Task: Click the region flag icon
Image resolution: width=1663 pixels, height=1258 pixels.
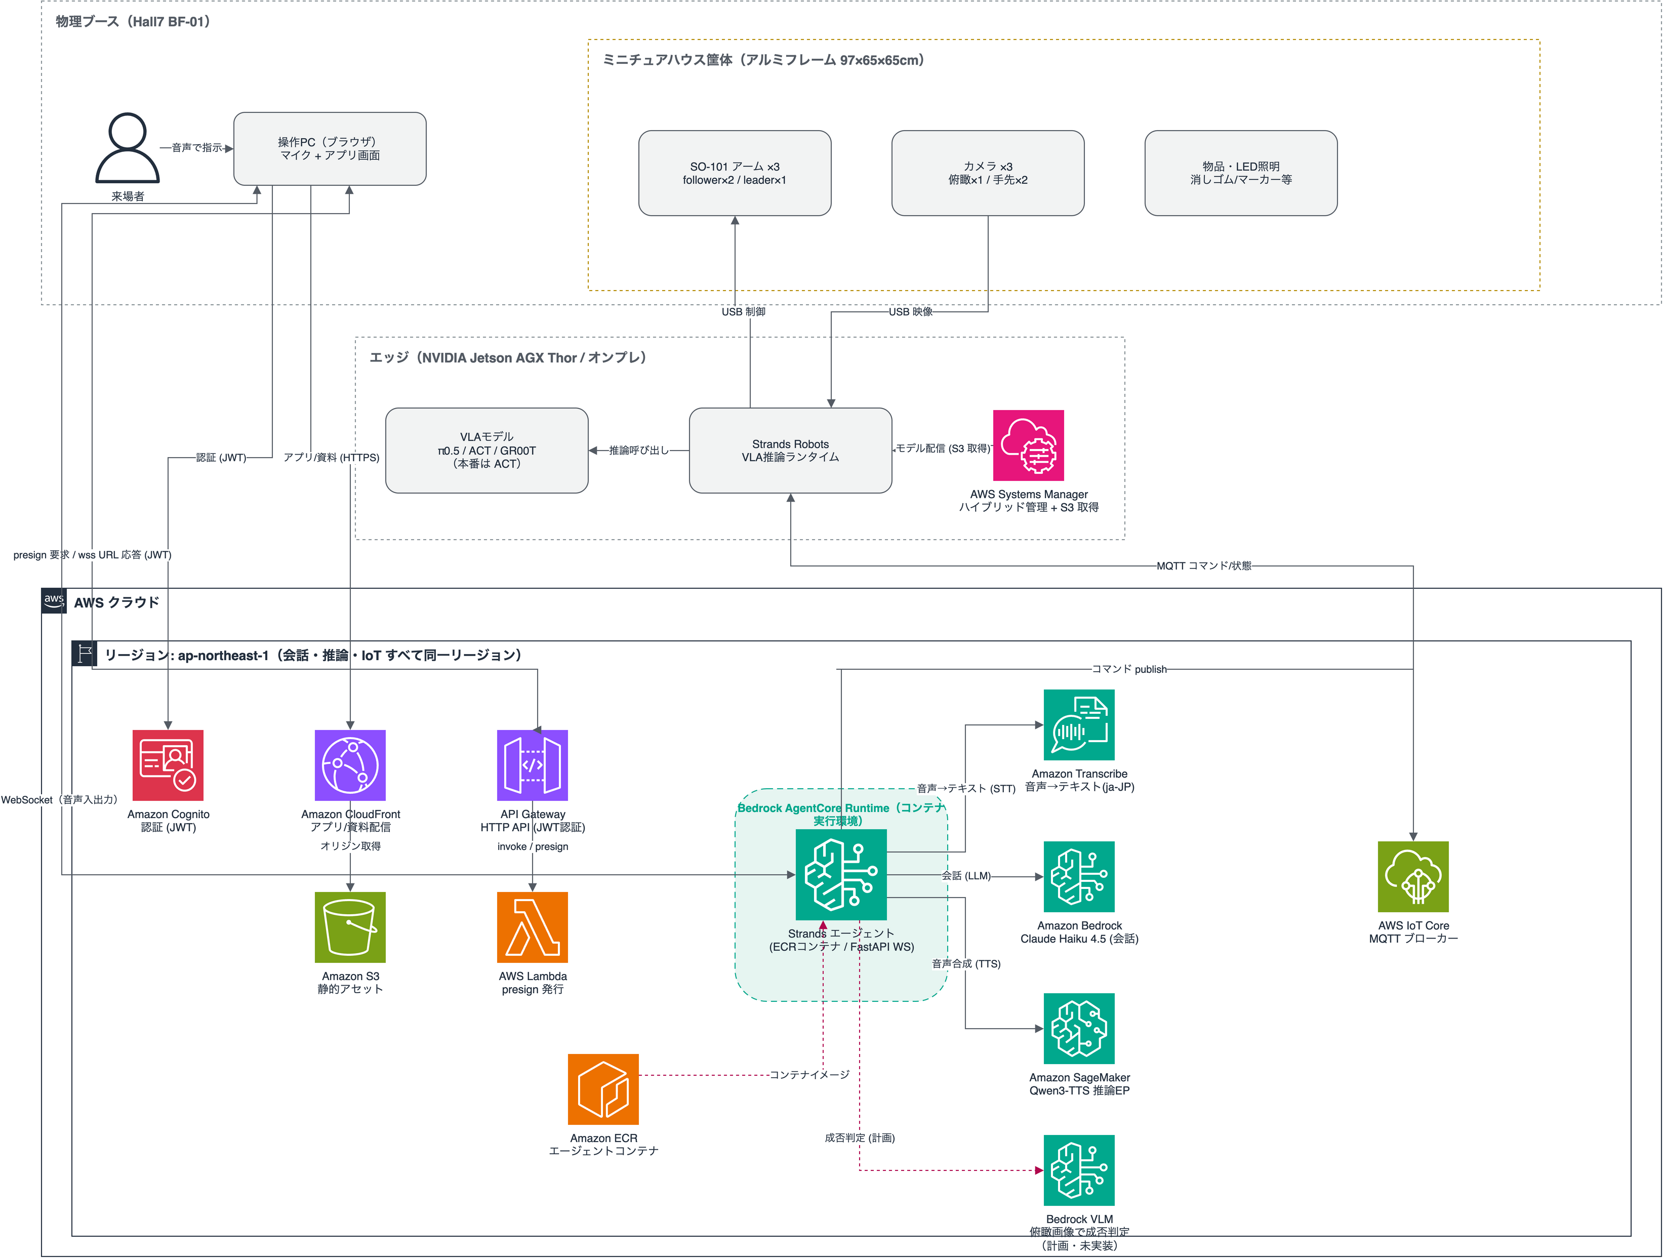Action: [x=84, y=654]
